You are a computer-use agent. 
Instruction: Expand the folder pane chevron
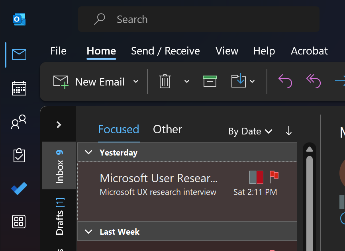[x=59, y=125]
